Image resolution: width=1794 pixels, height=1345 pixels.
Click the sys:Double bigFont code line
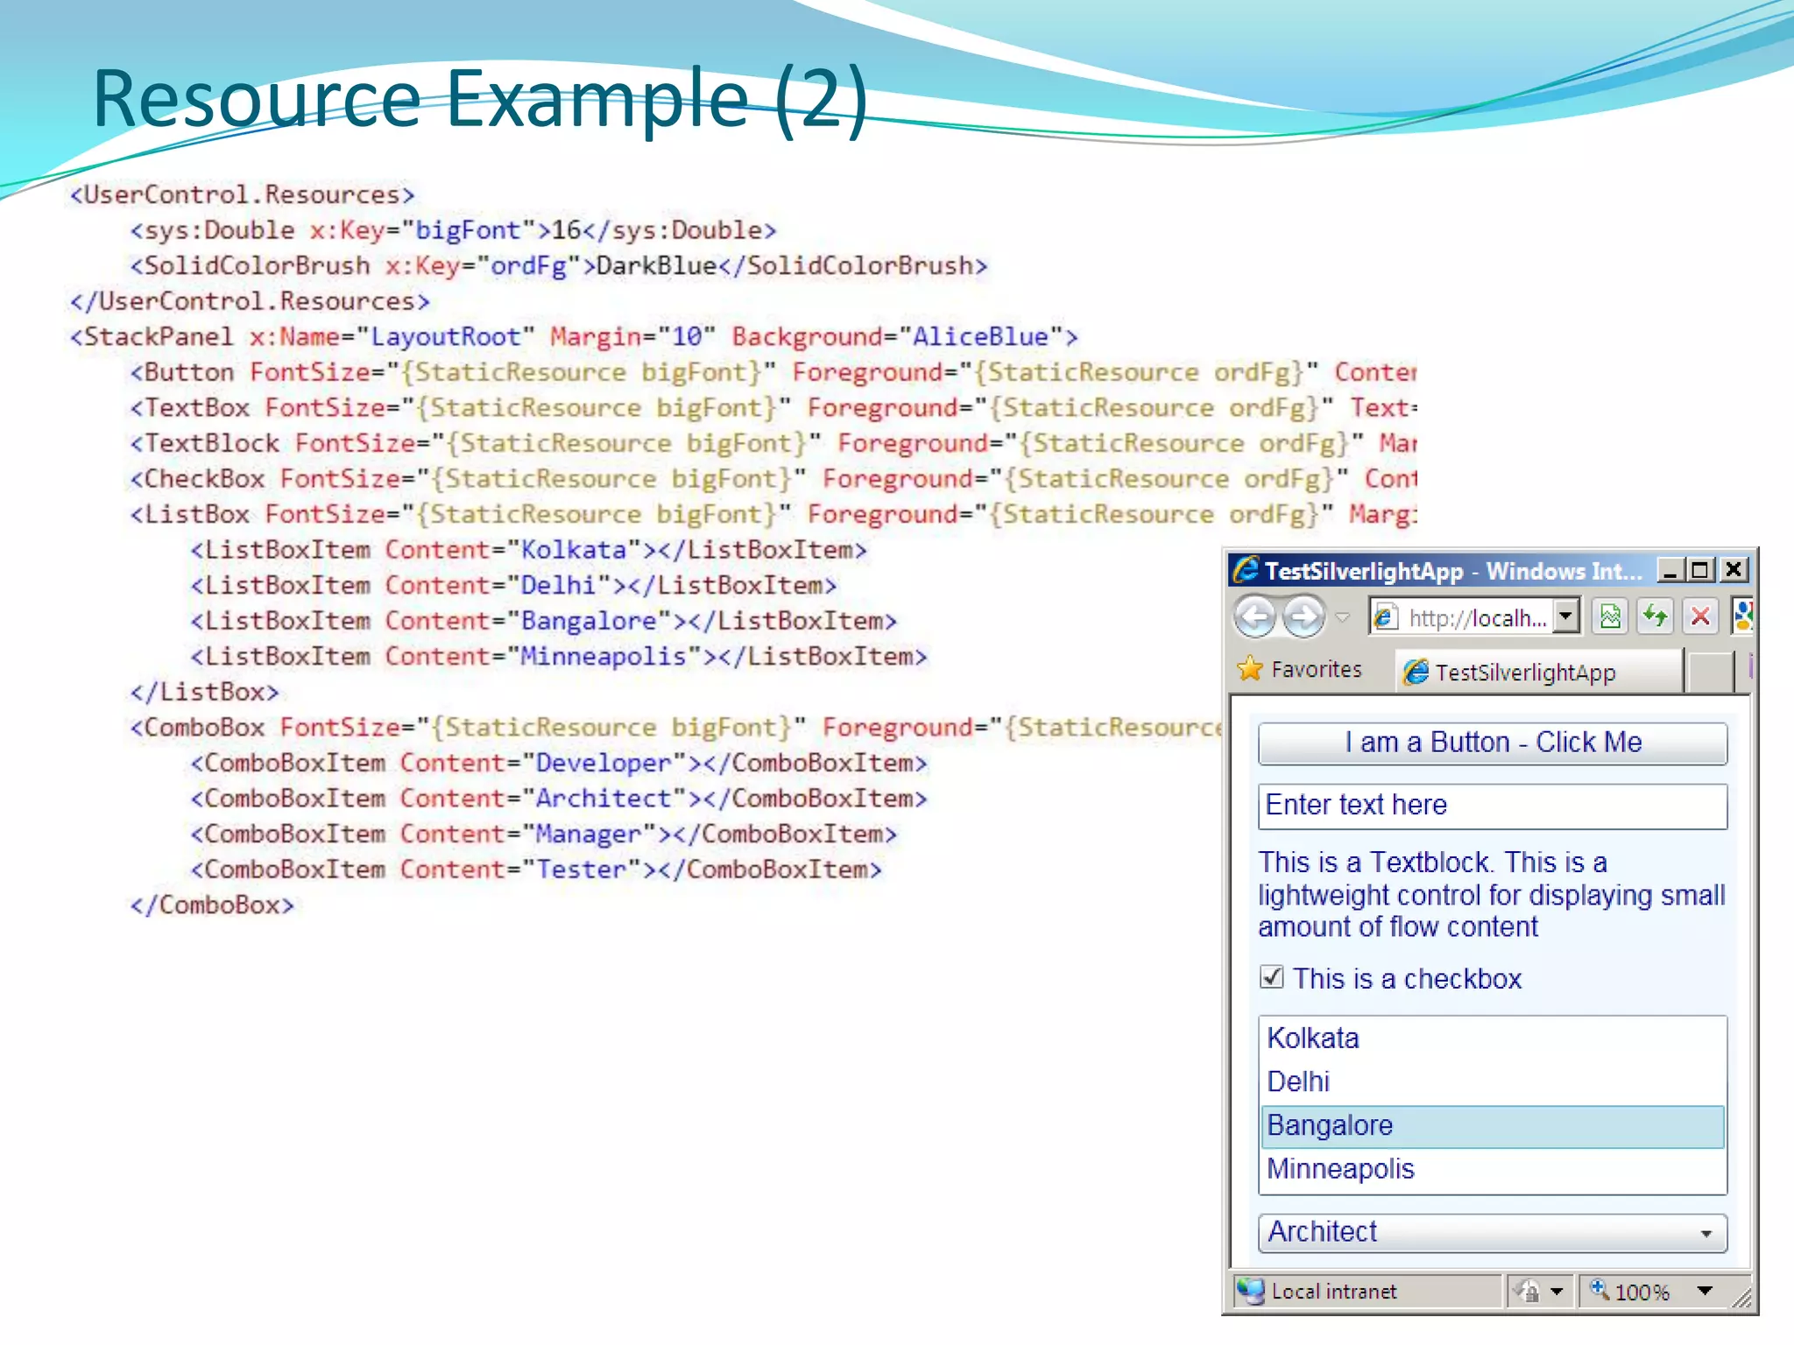click(x=454, y=230)
